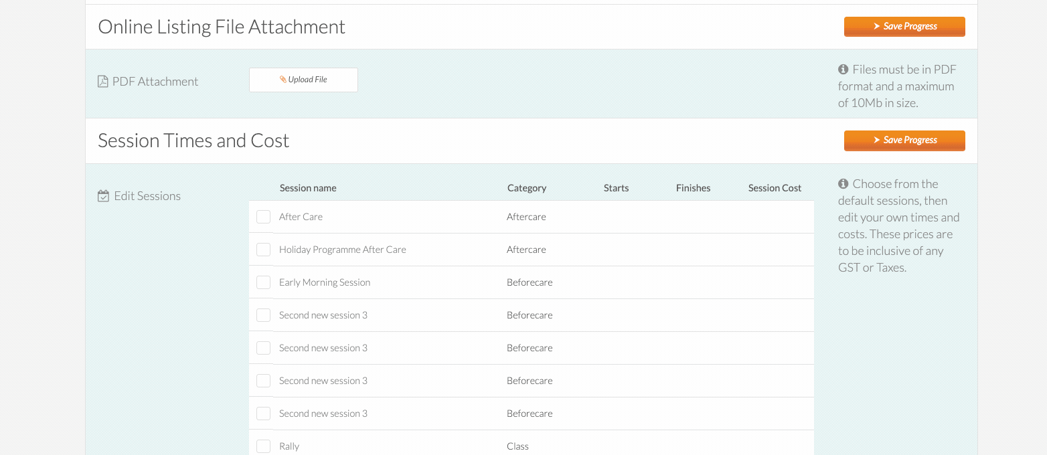Viewport: 1047px width, 455px height.
Task: Click the "PDF Attachment" label
Action: coord(155,82)
